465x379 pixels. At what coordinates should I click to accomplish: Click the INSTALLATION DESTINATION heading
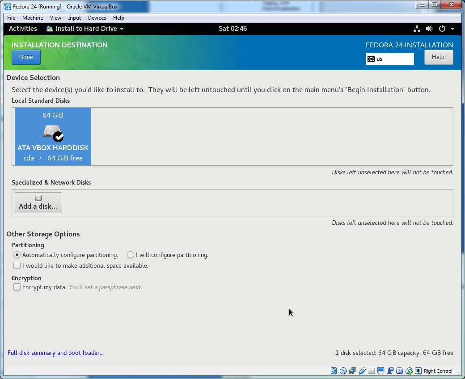coord(59,45)
